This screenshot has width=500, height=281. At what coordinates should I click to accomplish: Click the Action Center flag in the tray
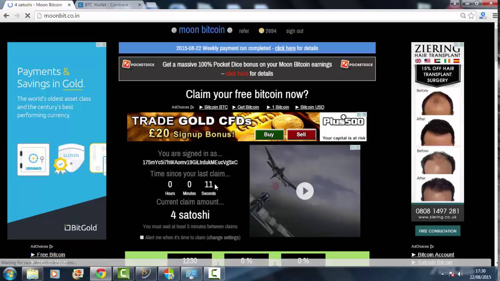coord(451,274)
